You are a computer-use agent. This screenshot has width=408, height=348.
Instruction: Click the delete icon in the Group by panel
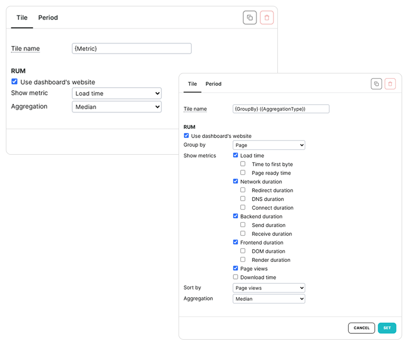pos(390,84)
